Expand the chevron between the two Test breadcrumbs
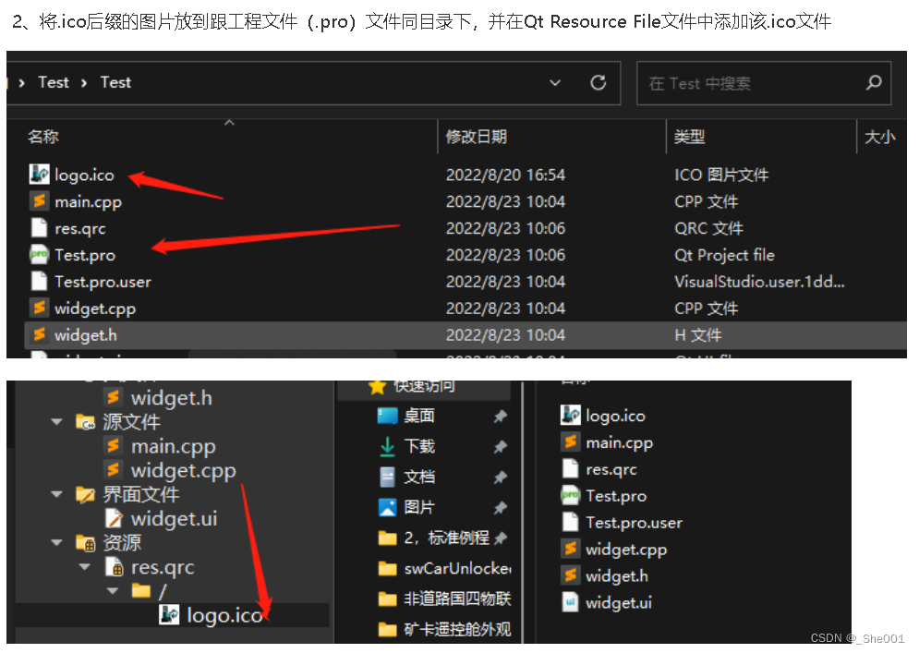The image size is (919, 653). click(x=84, y=83)
